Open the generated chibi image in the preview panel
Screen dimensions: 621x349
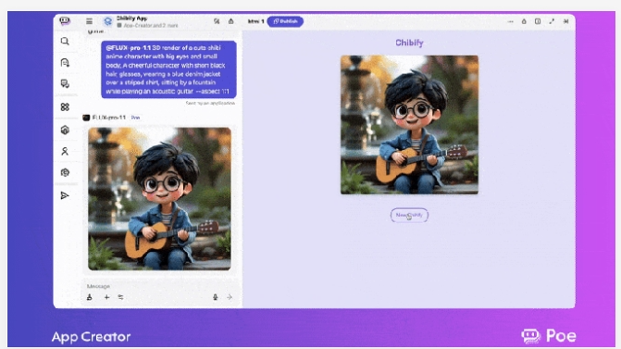click(x=409, y=125)
